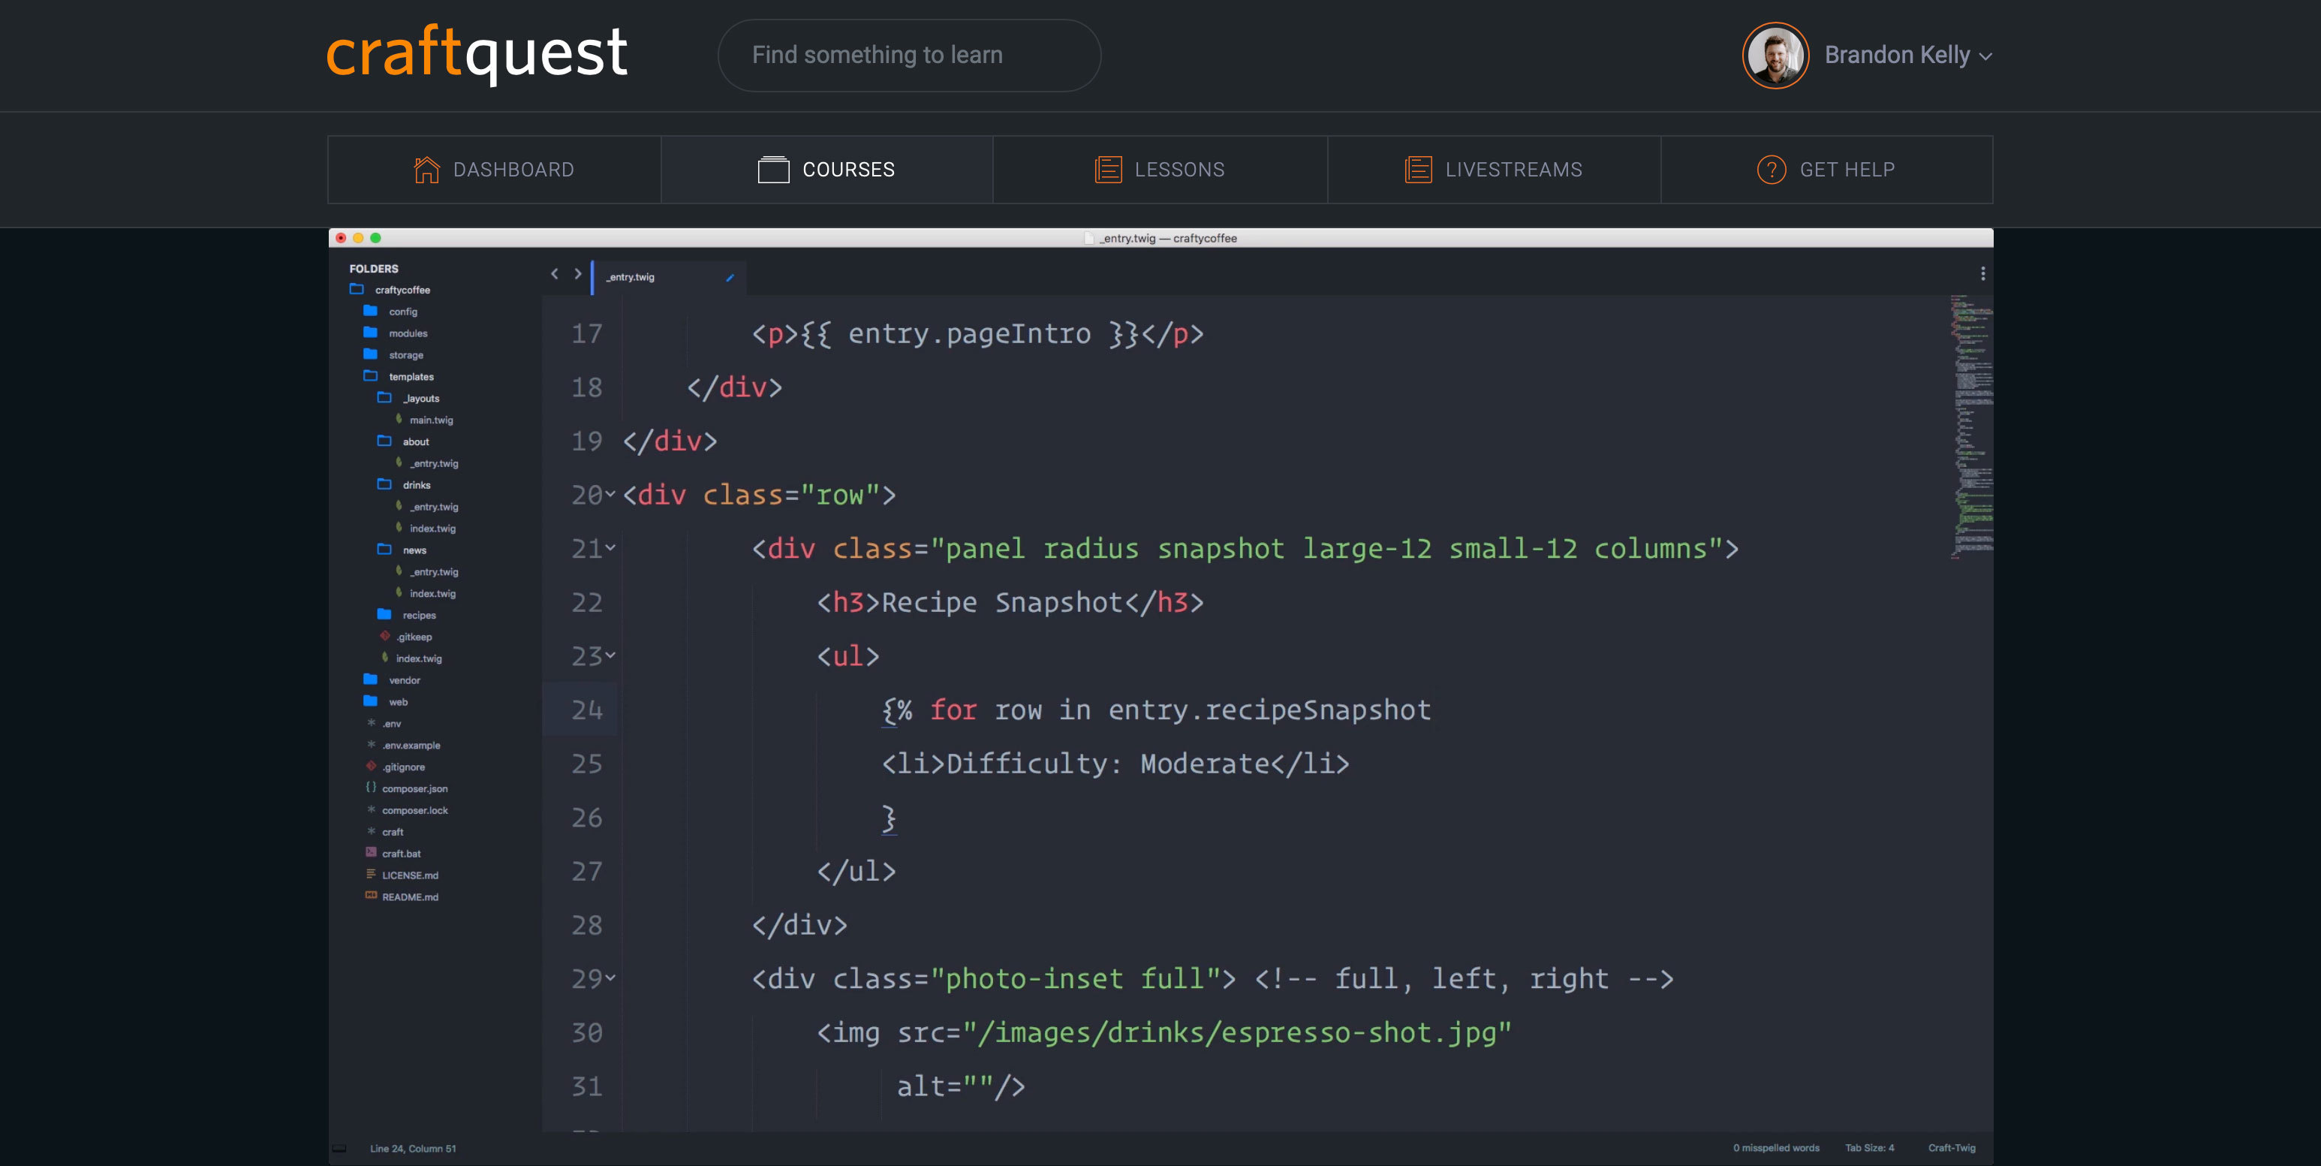2321x1166 pixels.
Task: Click Brandon Kelly's profile avatar
Action: click(x=1775, y=55)
